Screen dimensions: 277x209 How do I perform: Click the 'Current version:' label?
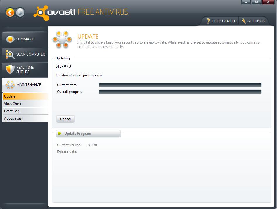pyautogui.click(x=69, y=145)
